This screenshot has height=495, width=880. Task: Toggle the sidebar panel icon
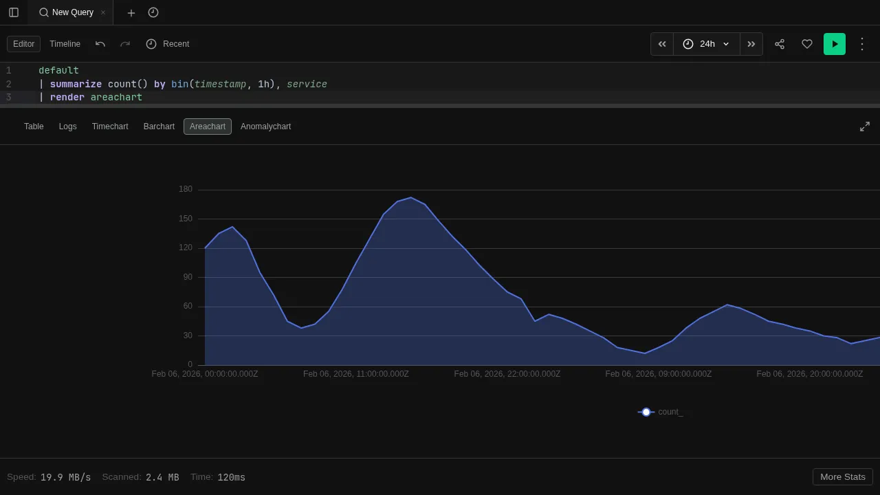coord(14,12)
